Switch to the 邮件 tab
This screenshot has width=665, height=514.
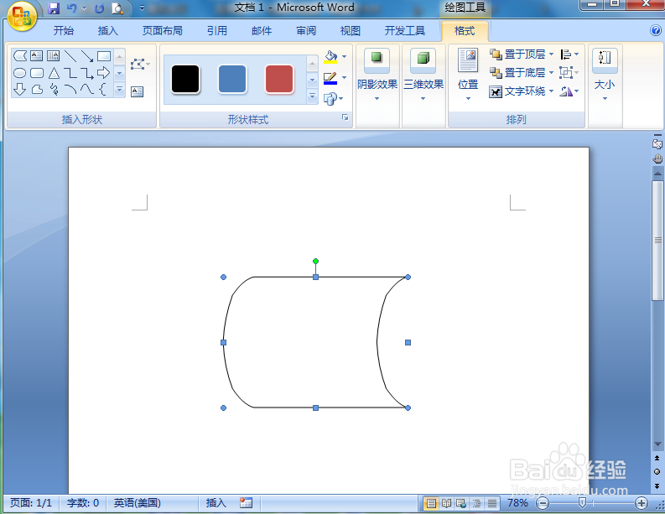pyautogui.click(x=262, y=30)
